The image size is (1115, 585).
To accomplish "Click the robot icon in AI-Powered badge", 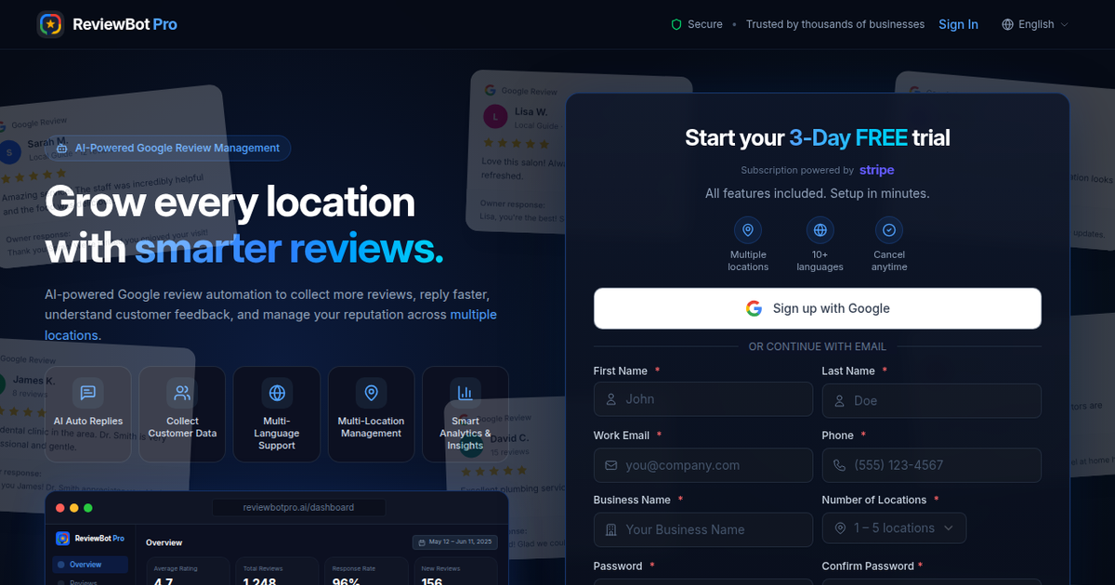I will (62, 149).
